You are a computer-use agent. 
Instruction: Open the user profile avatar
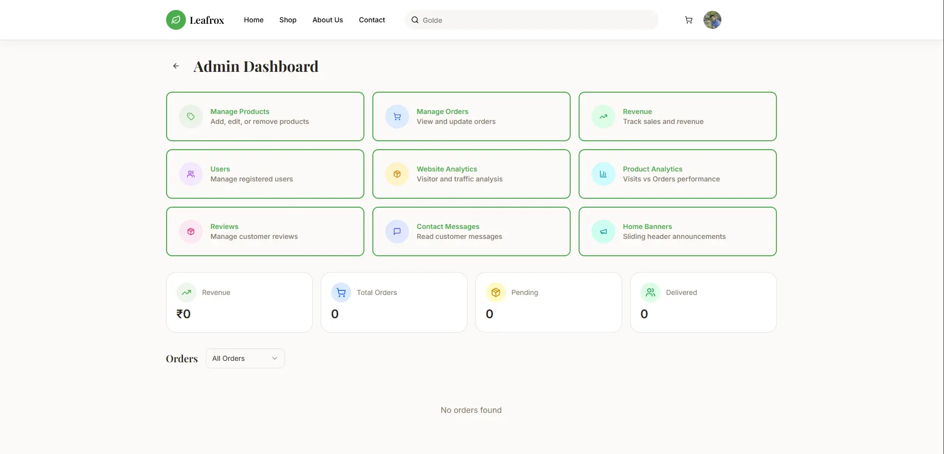tap(712, 20)
